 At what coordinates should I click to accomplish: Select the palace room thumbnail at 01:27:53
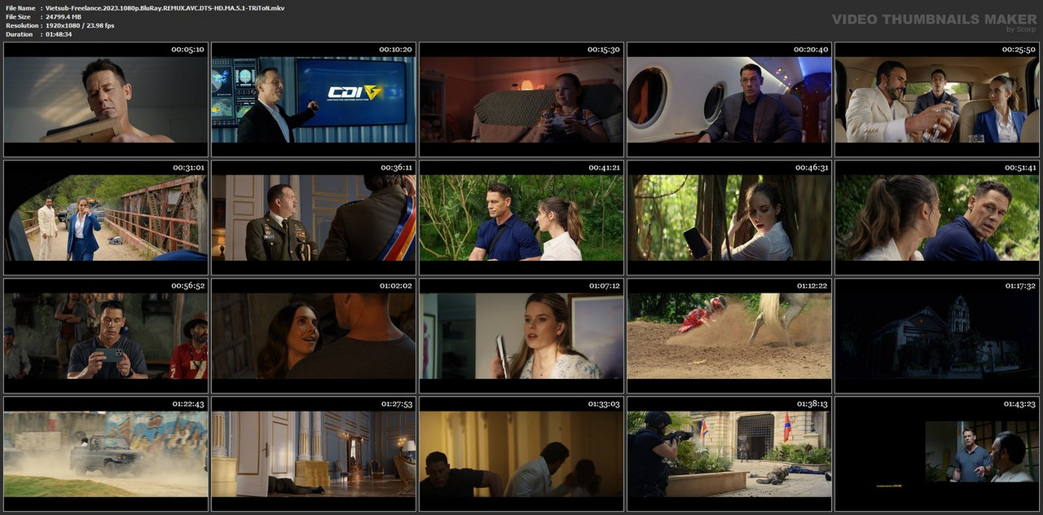pyautogui.click(x=314, y=454)
